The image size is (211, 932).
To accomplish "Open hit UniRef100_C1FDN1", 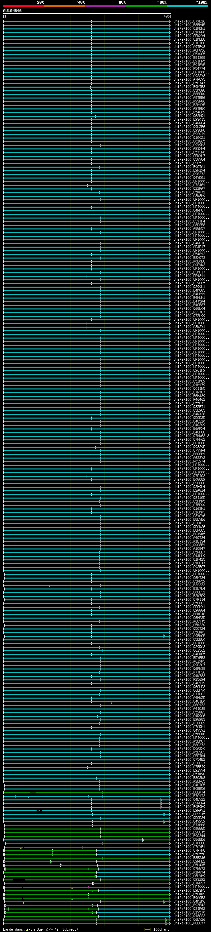I will pos(189,28).
